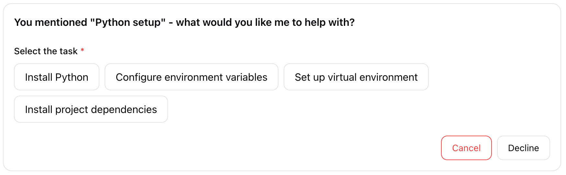Pick the Set up virtual environment option
The image size is (566, 175).
356,77
